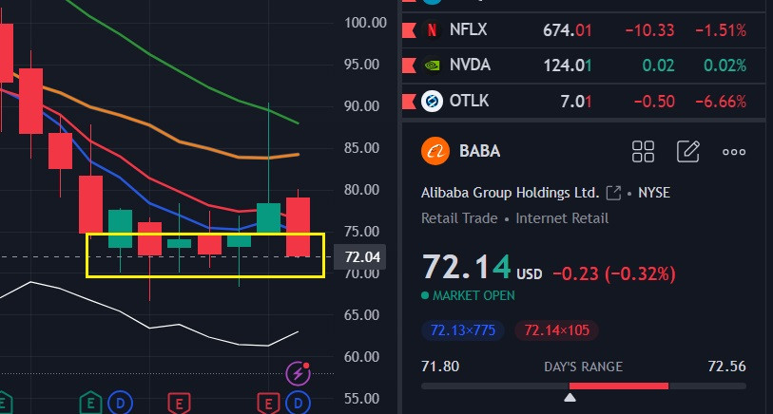The image size is (773, 414).
Task: Open the three-dots more menu for BABA
Action: (x=734, y=152)
